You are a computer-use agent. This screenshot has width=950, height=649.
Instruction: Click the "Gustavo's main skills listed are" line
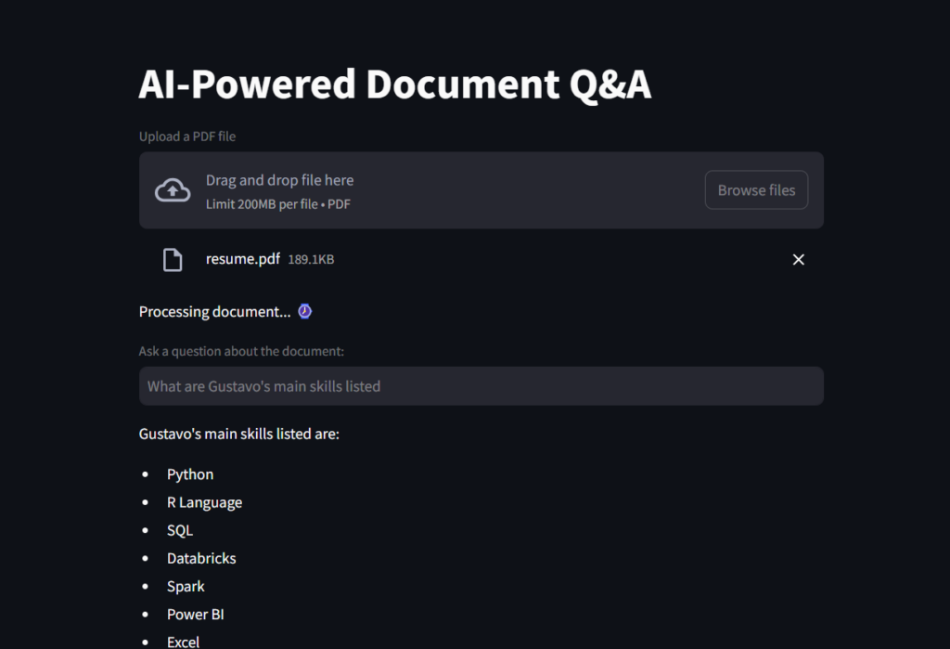pos(238,434)
